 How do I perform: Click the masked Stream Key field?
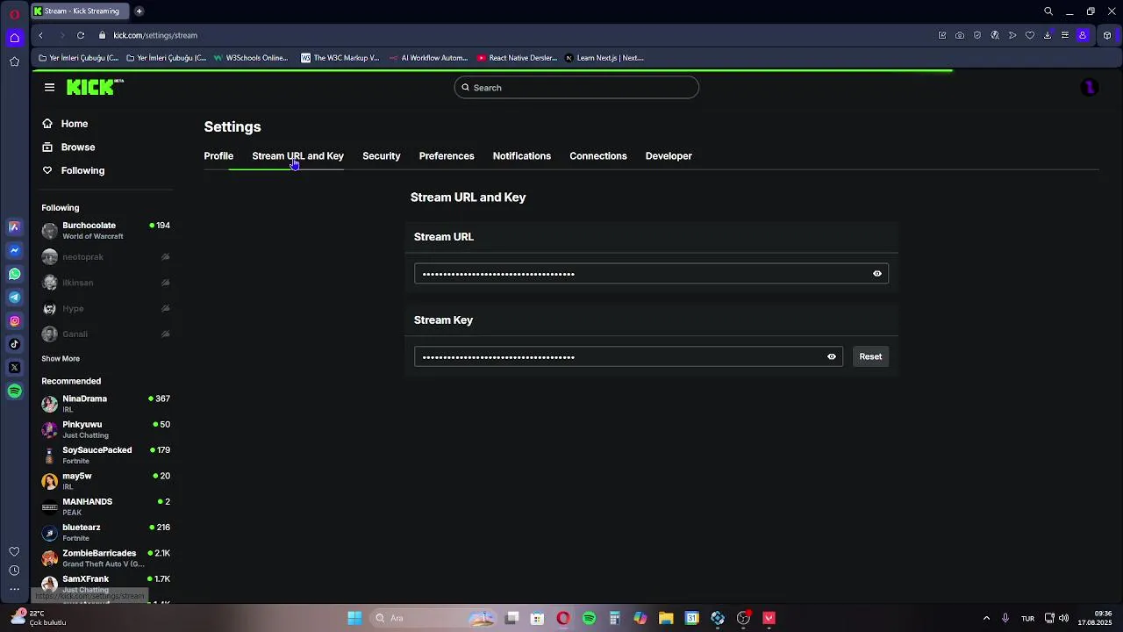tap(628, 356)
